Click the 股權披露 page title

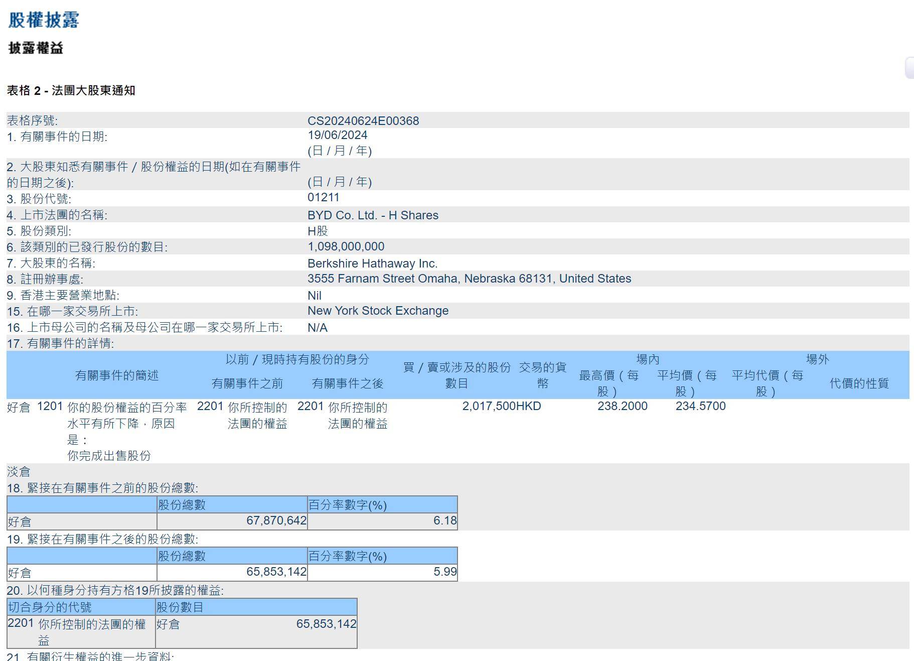point(44,20)
